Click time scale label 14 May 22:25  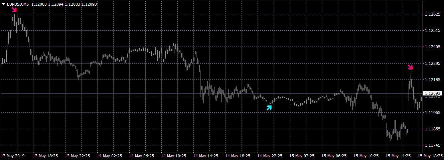tap(270, 156)
